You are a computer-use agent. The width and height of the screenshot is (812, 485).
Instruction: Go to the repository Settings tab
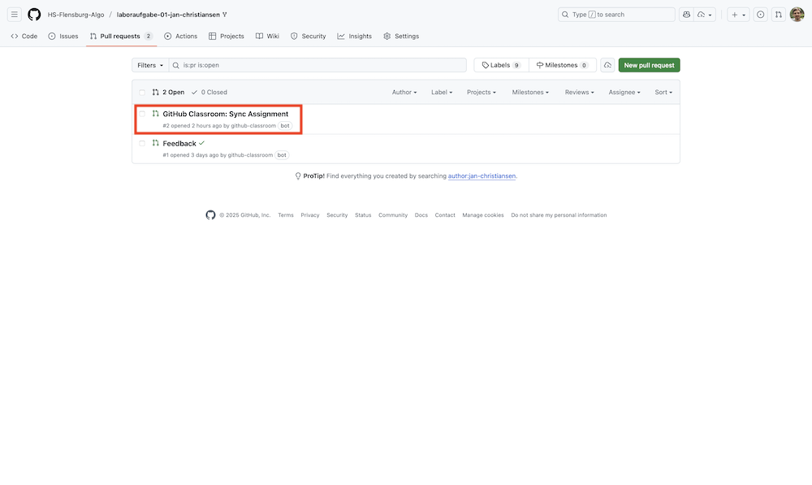click(401, 37)
